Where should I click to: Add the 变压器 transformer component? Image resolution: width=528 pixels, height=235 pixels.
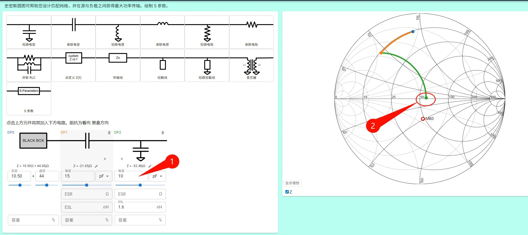tap(251, 65)
